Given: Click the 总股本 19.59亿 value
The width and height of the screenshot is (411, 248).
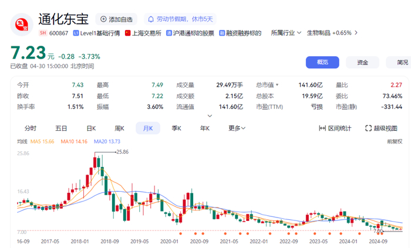Looking at the screenshot, I should pos(312,96).
